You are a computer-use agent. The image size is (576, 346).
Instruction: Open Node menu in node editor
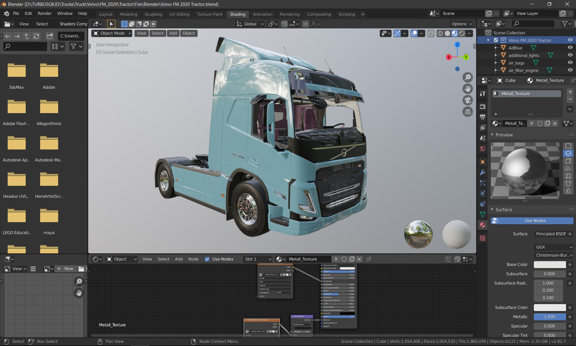click(x=193, y=259)
